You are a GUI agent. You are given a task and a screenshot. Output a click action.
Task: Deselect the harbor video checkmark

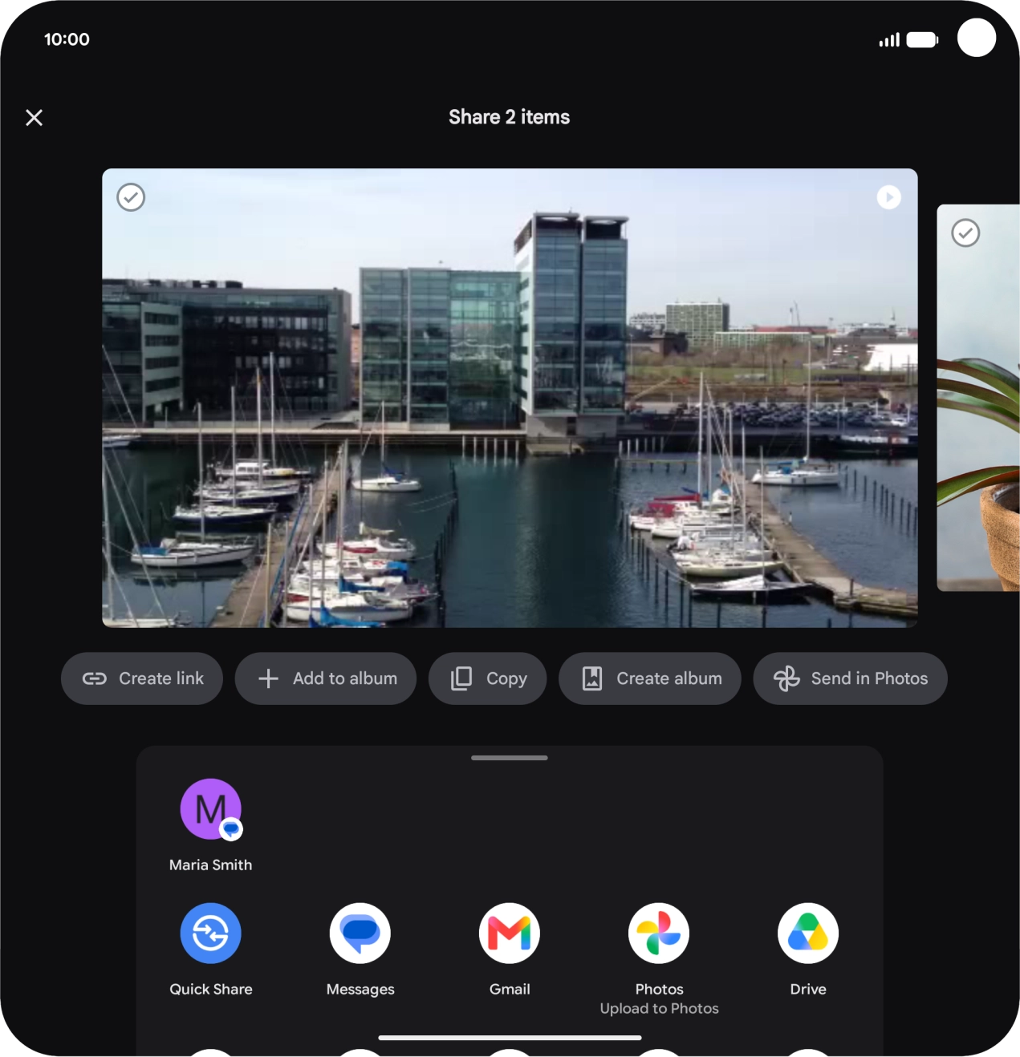coord(131,197)
